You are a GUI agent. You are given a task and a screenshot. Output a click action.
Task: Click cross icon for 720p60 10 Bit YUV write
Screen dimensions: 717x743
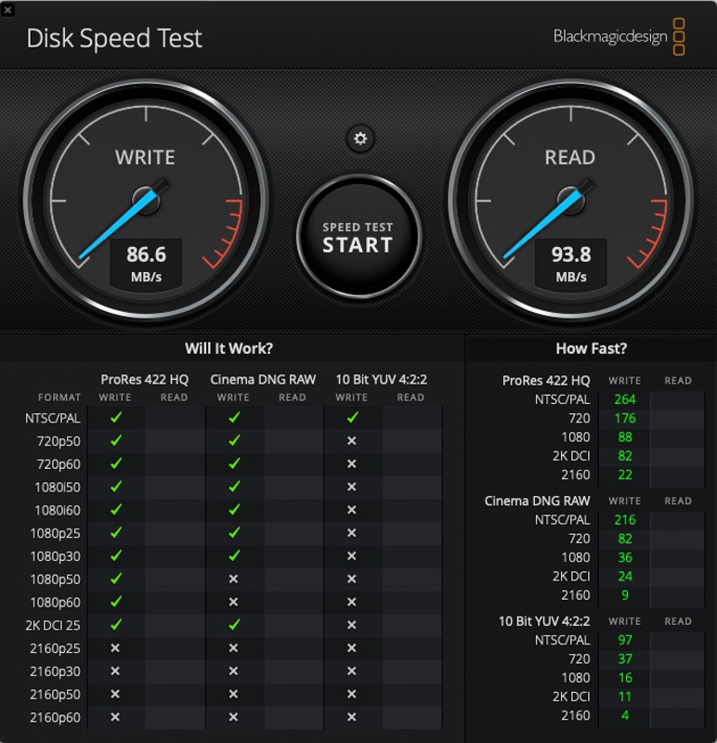pos(351,463)
